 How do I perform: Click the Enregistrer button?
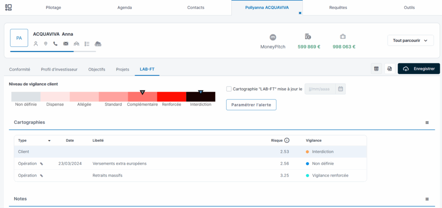tap(418, 69)
